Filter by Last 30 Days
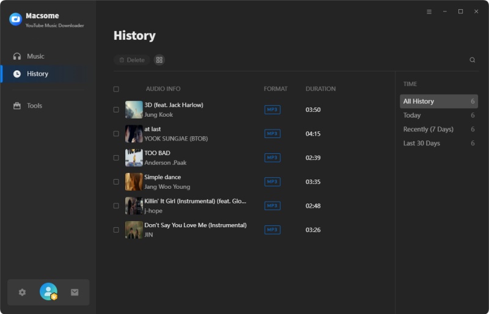The width and height of the screenshot is (489, 314). point(439,143)
